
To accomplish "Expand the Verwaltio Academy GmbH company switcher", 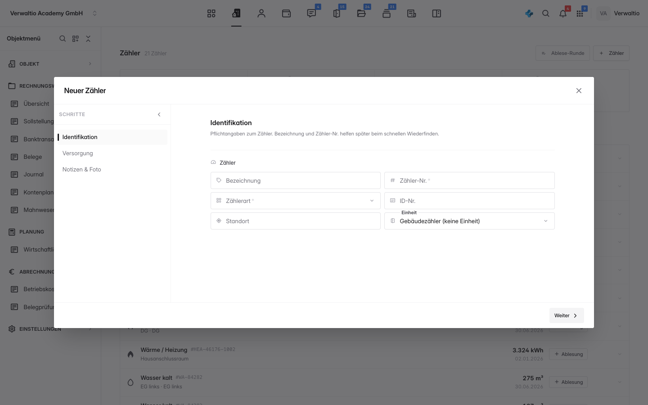I will [54, 13].
